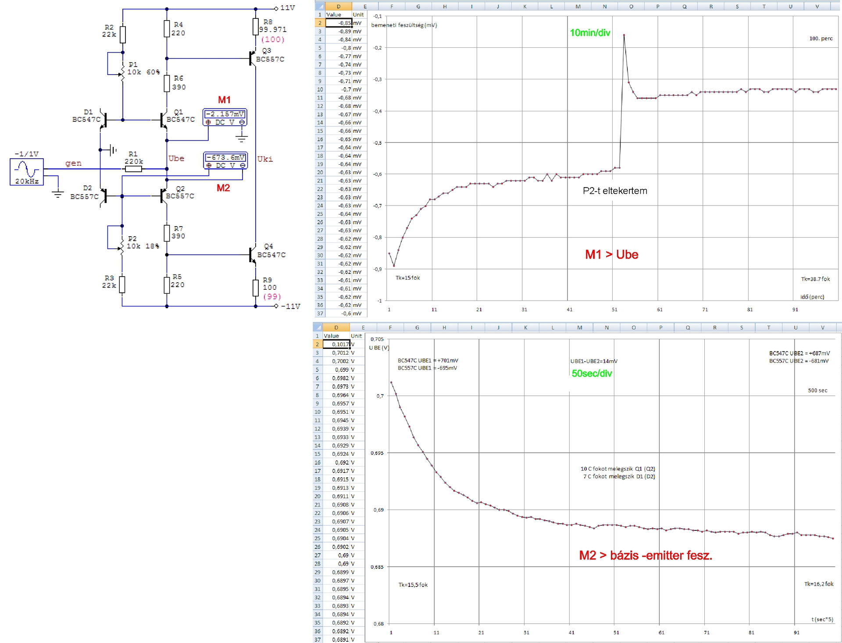The width and height of the screenshot is (842, 643).
Task: Click the 20kHz function generator symbol
Action: tap(27, 172)
